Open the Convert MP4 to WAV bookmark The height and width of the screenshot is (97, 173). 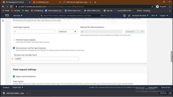pyautogui.click(x=123, y=11)
